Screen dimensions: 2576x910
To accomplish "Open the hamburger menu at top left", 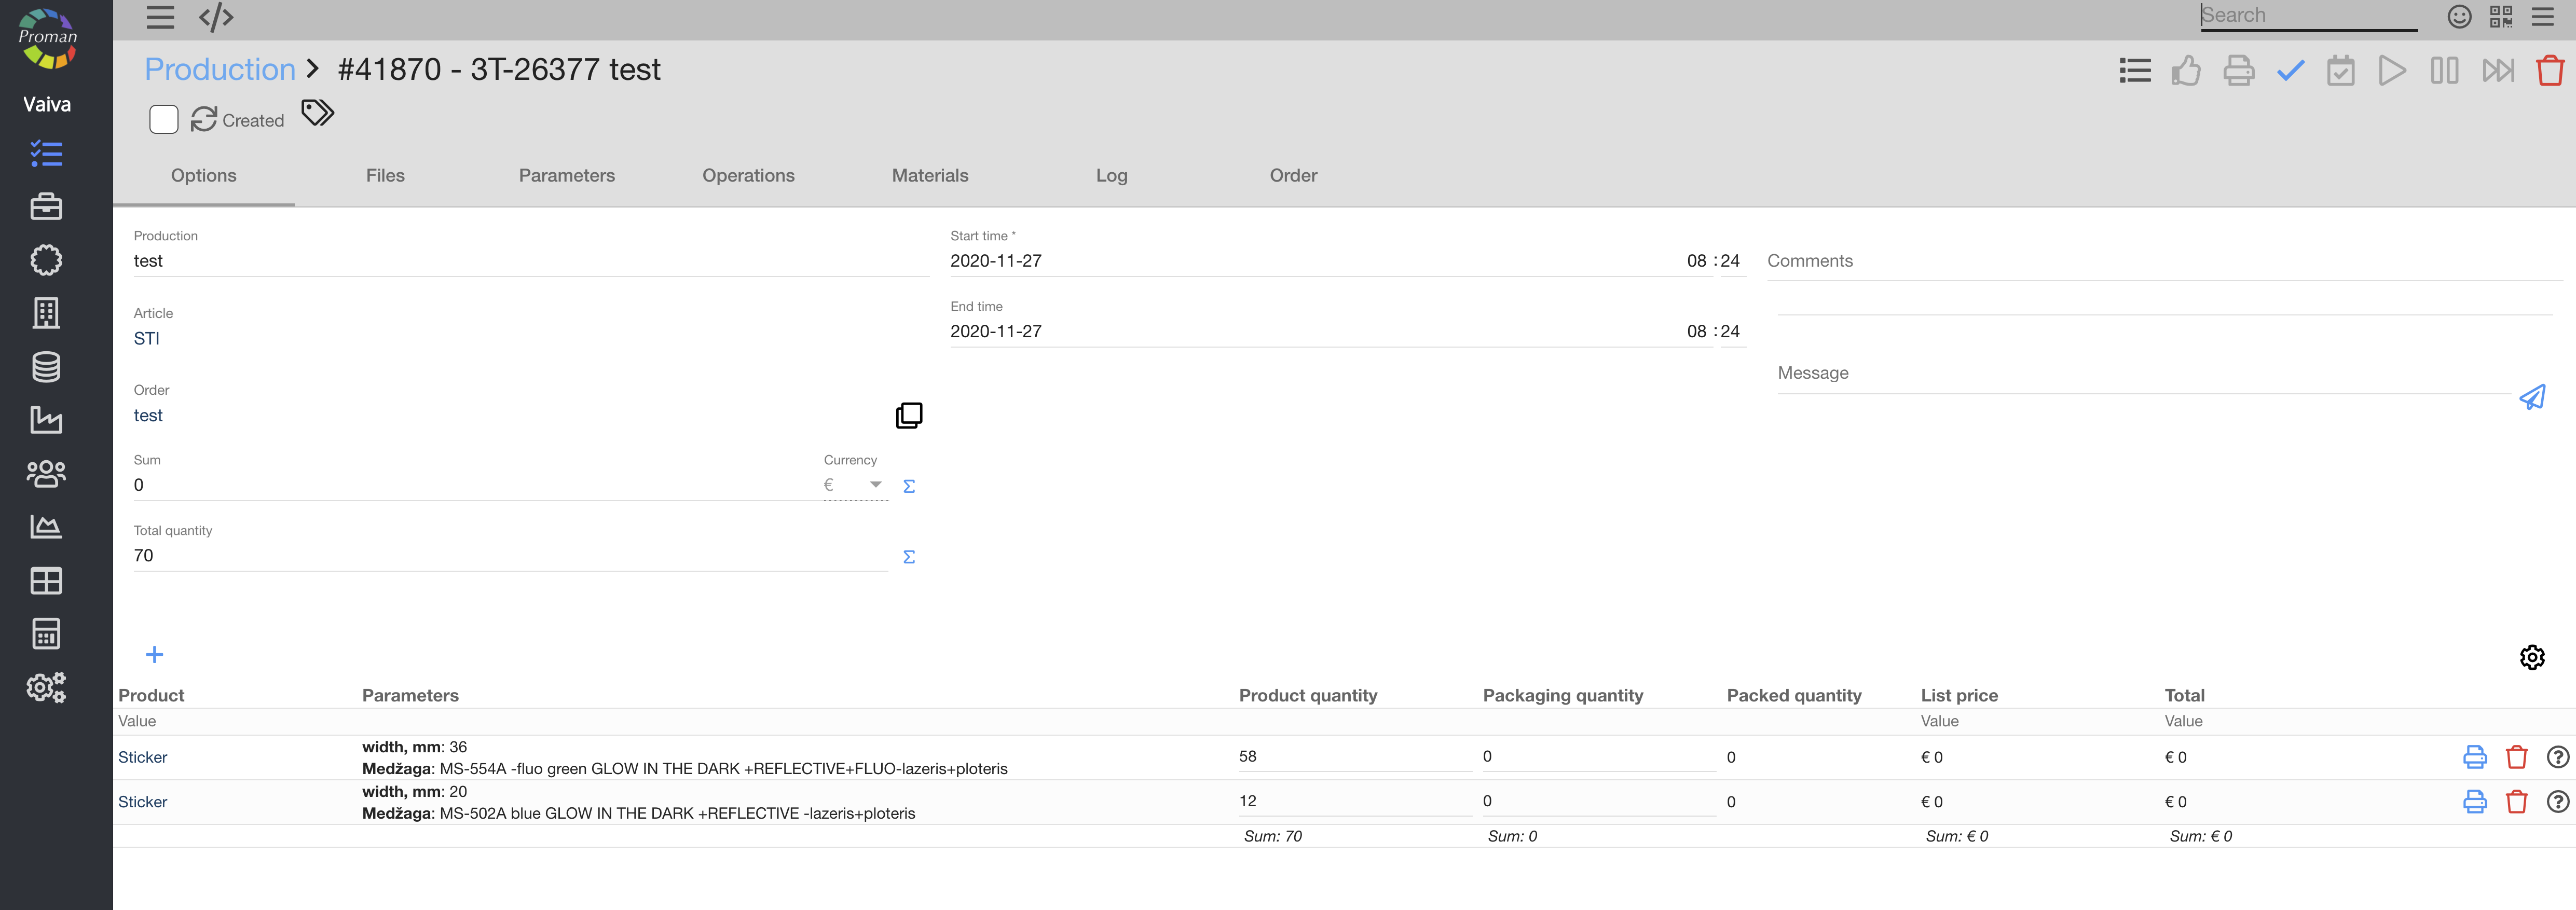I will point(160,17).
